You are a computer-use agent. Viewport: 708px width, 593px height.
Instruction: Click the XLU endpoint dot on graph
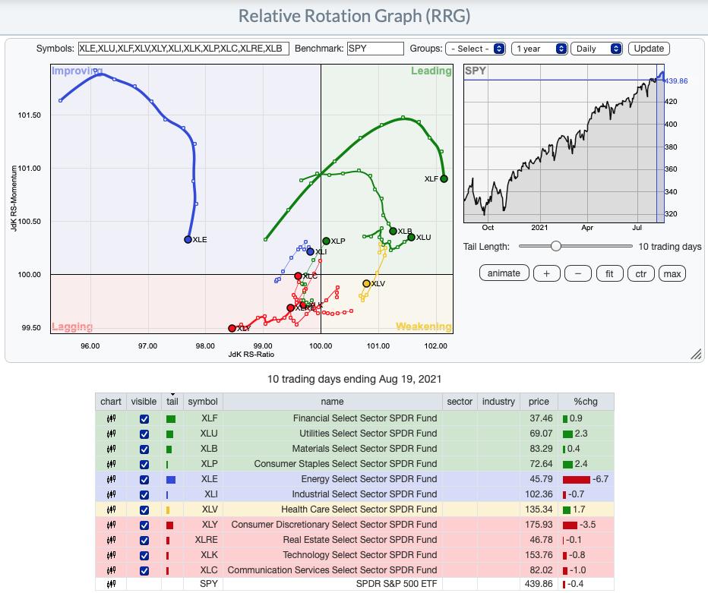[x=411, y=238]
